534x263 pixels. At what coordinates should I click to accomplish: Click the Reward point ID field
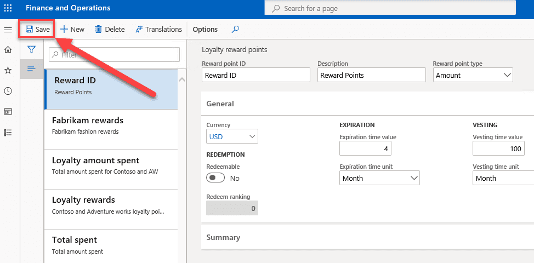point(256,75)
